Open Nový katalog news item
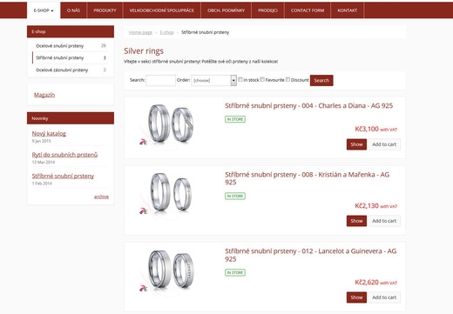Screen dimensions: 453x314 point(49,134)
